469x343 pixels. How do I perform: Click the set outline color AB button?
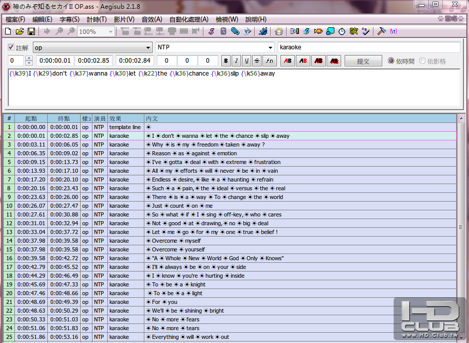tap(318, 61)
